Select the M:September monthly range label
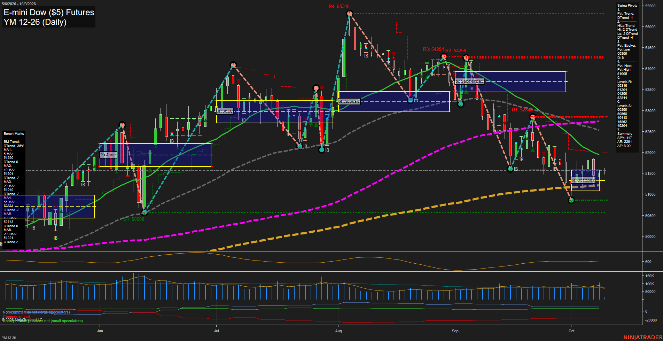Screen dimensions: 663x341 pyautogui.click(x=469, y=81)
